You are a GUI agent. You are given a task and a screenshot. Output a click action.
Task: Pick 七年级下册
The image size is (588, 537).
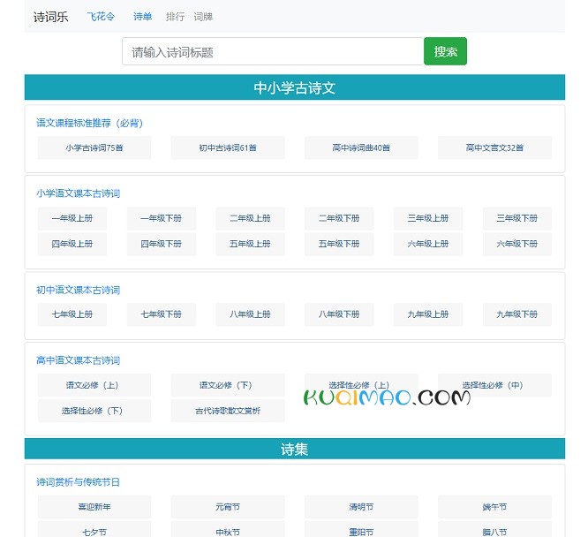(162, 314)
